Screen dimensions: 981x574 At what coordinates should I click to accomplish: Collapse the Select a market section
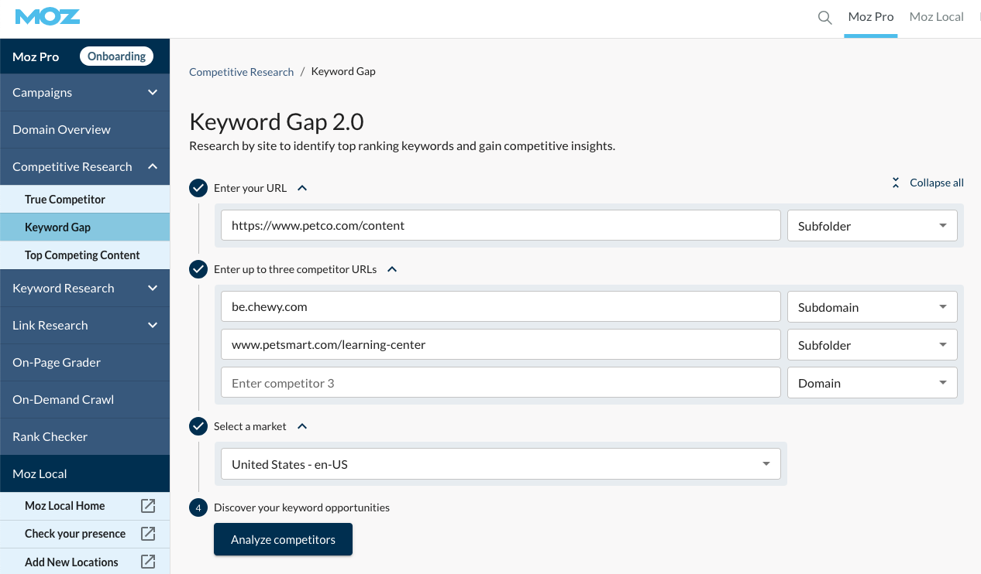coord(302,426)
